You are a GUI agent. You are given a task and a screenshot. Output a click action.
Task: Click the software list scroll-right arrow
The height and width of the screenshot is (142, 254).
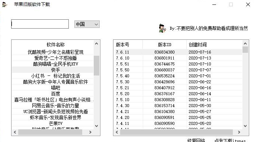90,132
